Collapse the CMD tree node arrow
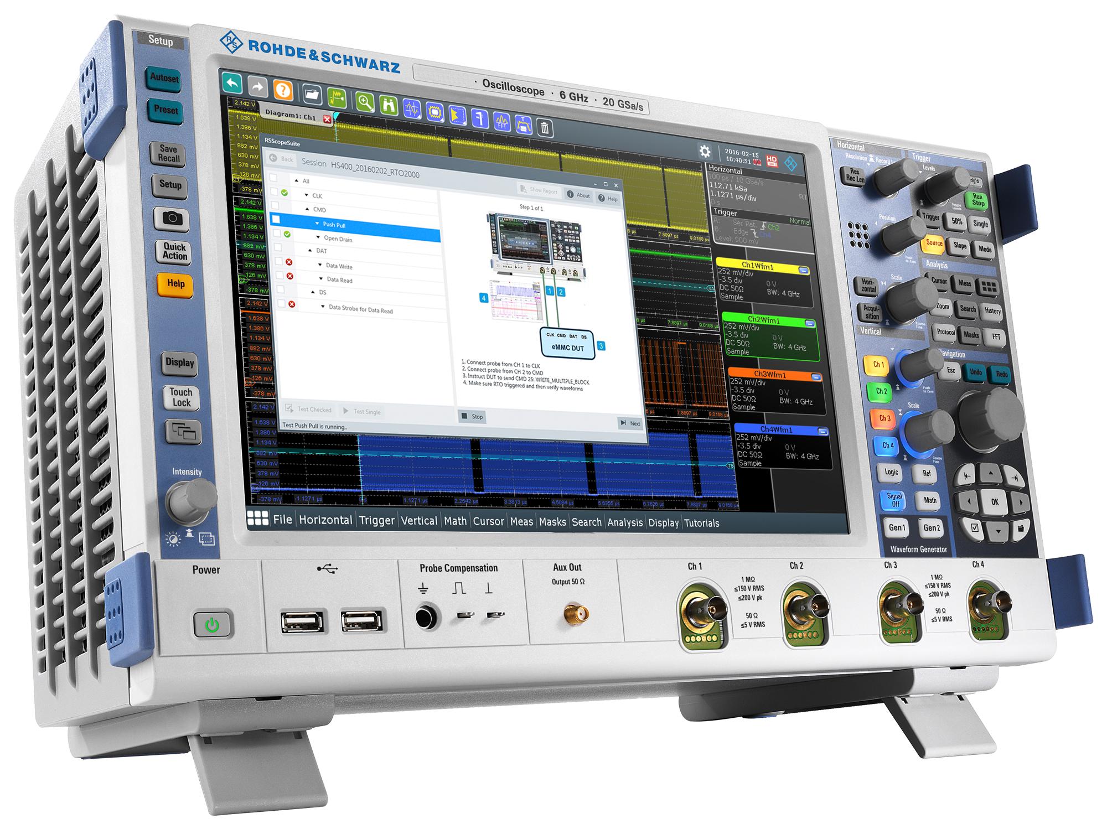This screenshot has height=829, width=1107. [x=308, y=209]
